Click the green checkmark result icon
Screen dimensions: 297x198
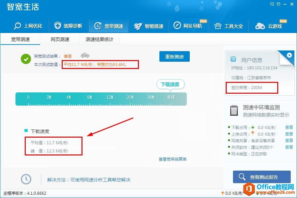click(x=26, y=59)
